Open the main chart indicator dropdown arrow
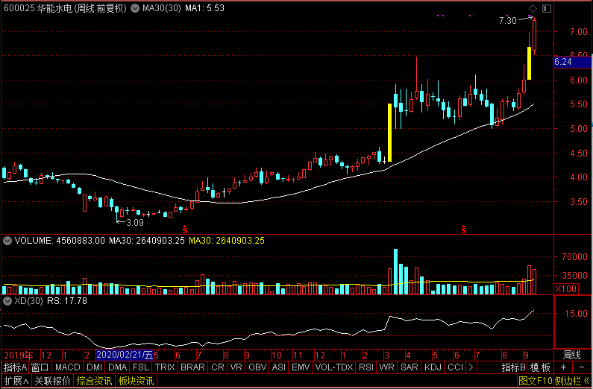This screenshot has width=593, height=389. coord(134,8)
